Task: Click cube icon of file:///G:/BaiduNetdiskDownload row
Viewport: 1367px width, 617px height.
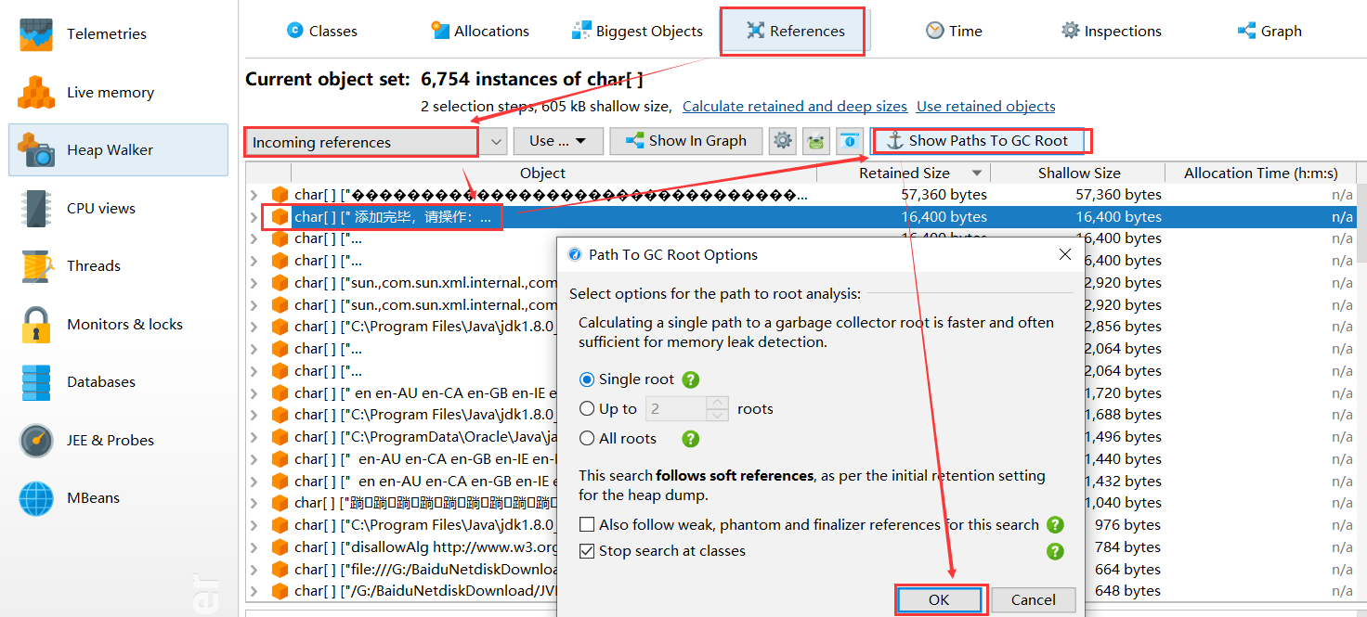Action: click(x=280, y=570)
